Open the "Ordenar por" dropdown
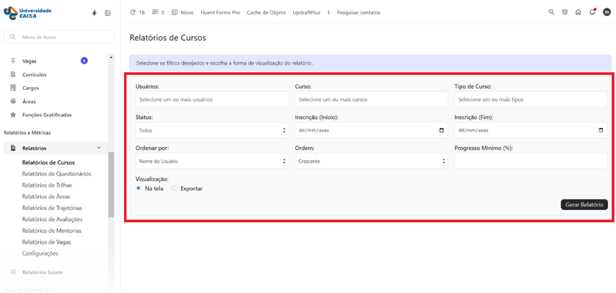The height and width of the screenshot is (293, 616). coord(212,161)
